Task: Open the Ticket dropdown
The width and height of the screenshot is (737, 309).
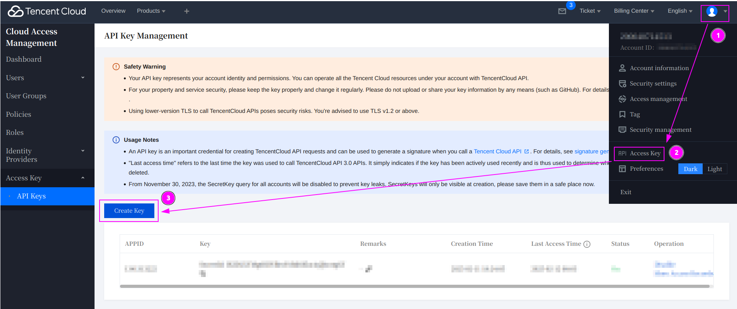Action: (x=590, y=11)
